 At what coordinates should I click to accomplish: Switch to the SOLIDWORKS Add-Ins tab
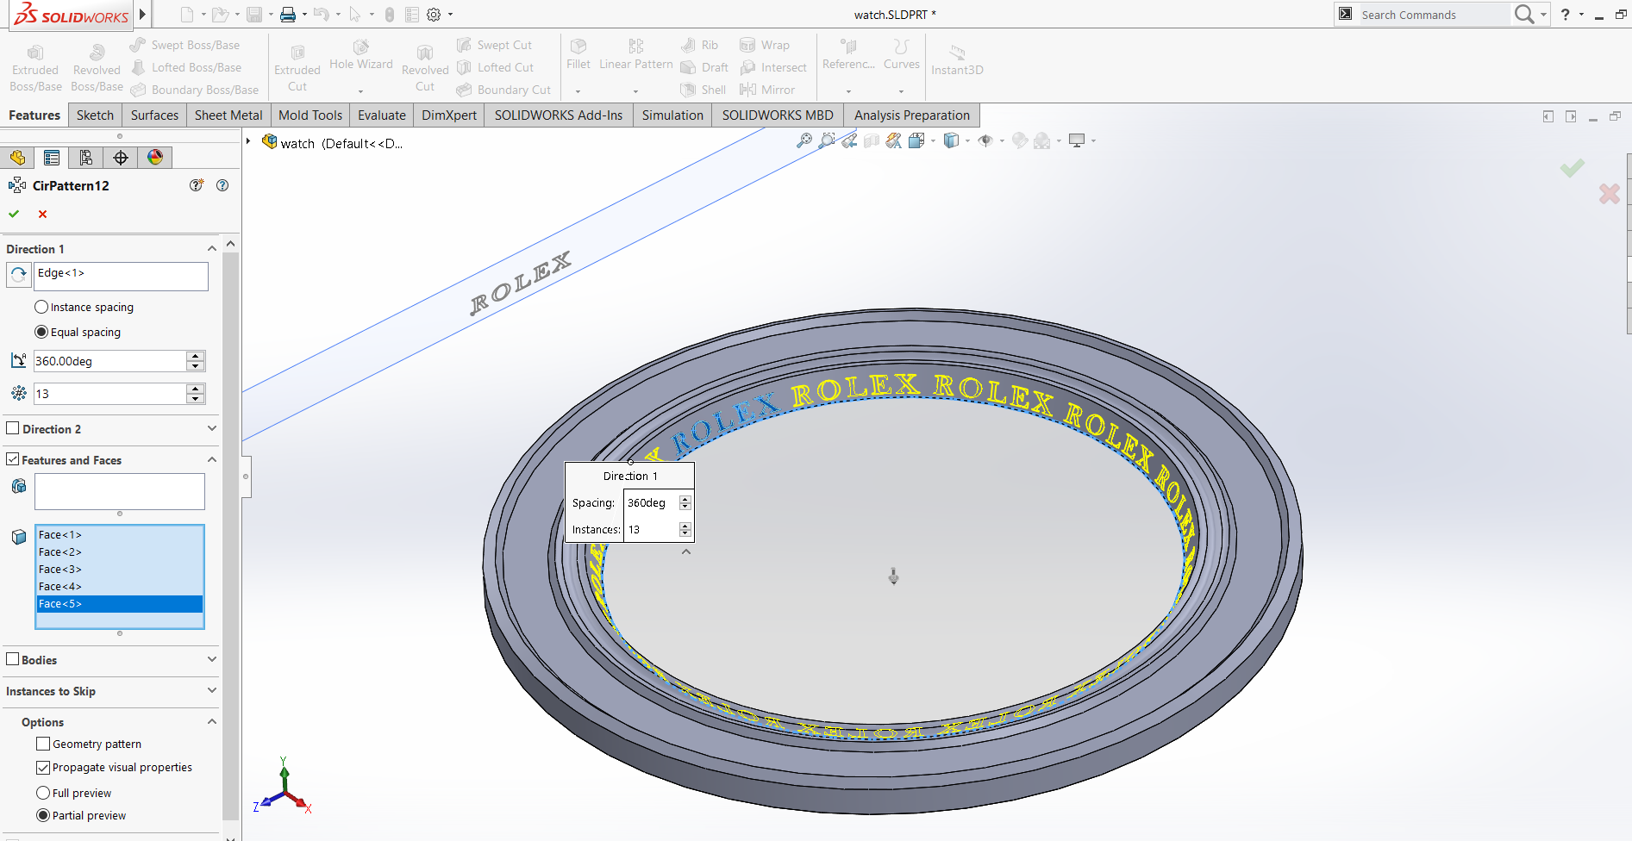(559, 115)
